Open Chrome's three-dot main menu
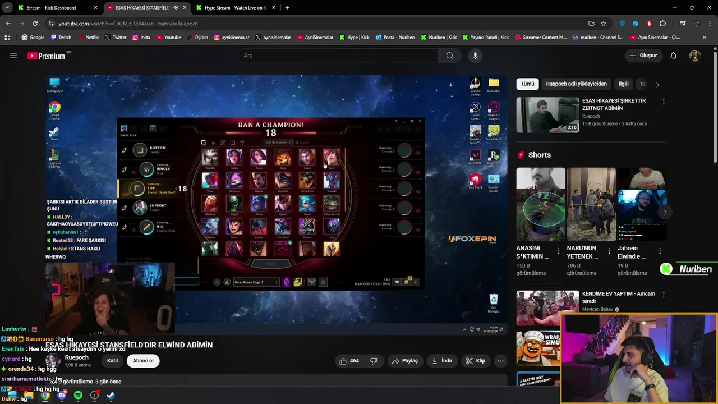Viewport: 718px width, 404px height. click(x=710, y=24)
